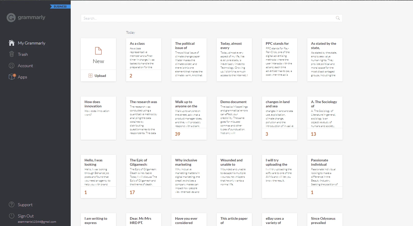
Task: Click issue count 3 on changes in land card
Action: coord(267,134)
